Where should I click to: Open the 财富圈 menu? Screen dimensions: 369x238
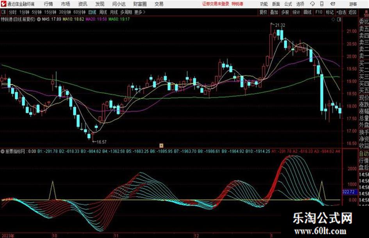click(x=140, y=4)
